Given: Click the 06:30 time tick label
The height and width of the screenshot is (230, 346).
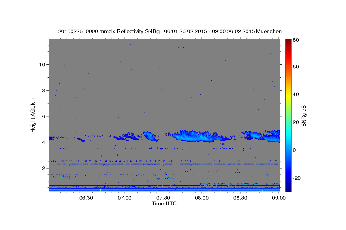Looking at the screenshot, I should pyautogui.click(x=86, y=198).
